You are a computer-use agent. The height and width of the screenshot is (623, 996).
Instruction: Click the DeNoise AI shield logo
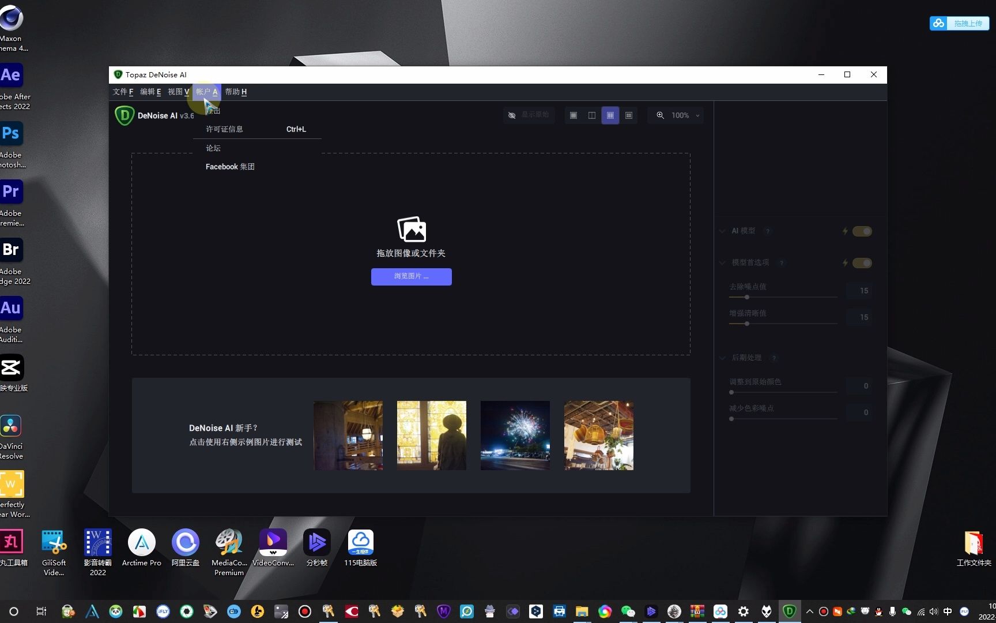pyautogui.click(x=124, y=115)
